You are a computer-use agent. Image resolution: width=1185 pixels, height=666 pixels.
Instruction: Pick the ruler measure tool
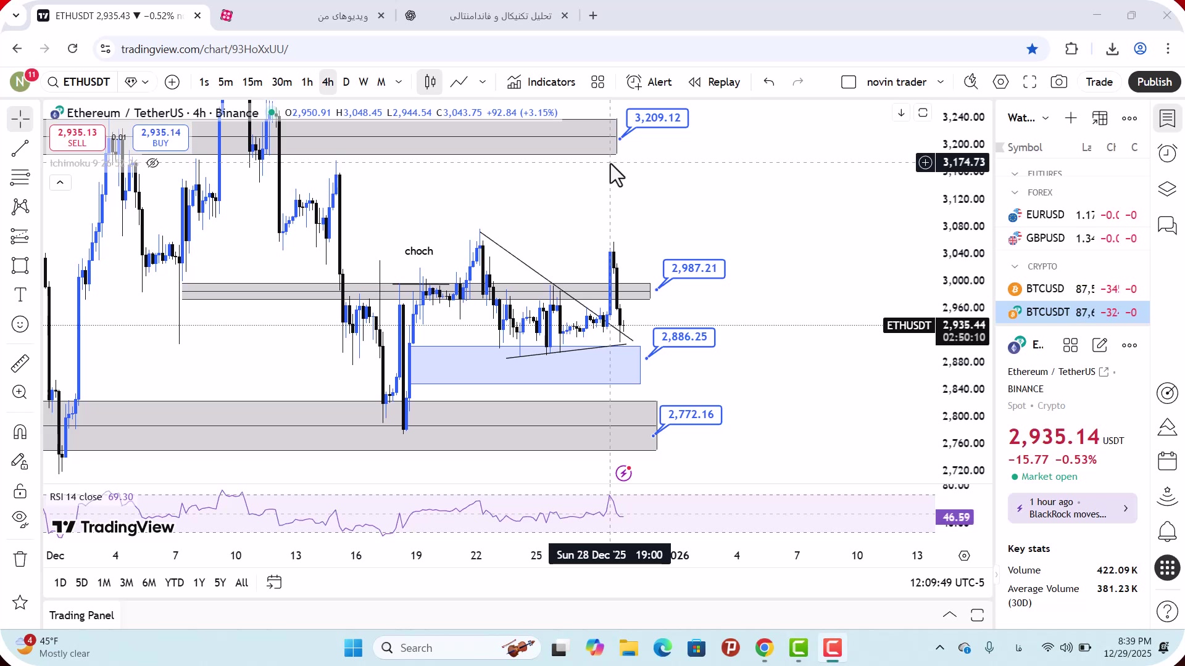(x=20, y=363)
